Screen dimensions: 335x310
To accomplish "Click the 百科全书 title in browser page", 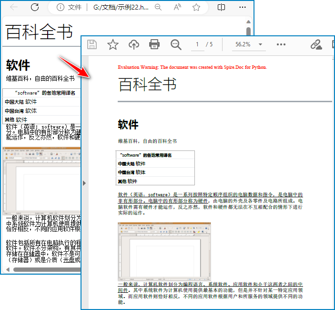I will point(39,32).
